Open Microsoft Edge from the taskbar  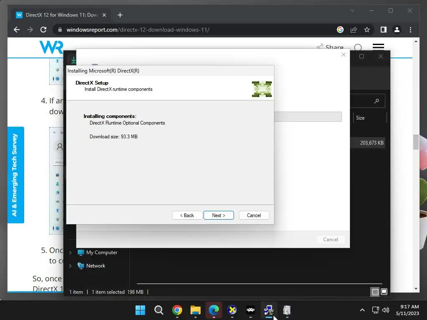214,310
